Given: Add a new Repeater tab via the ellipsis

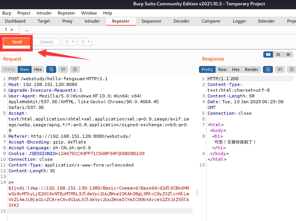Looking at the screenshot, I should point(27,30).
